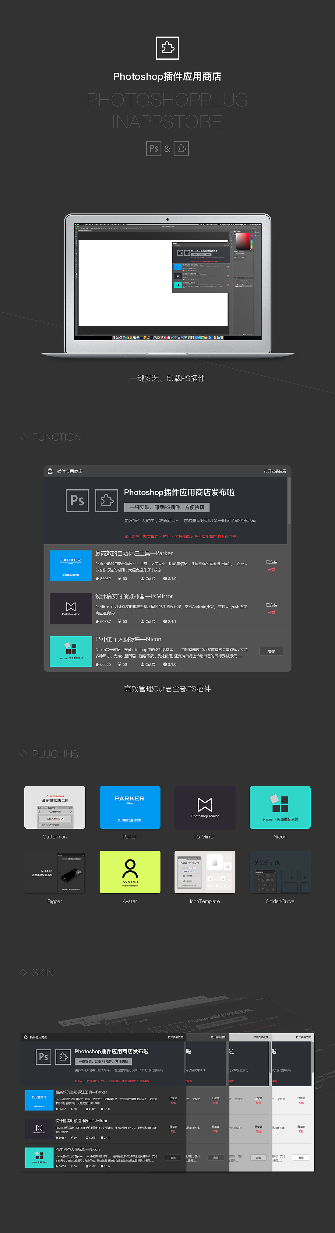335x1233 pixels.
Task: Click star icon beside 66655 in FUNCTION panel
Action: click(97, 664)
